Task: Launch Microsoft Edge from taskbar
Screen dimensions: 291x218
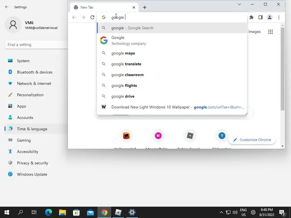Action: (49, 212)
